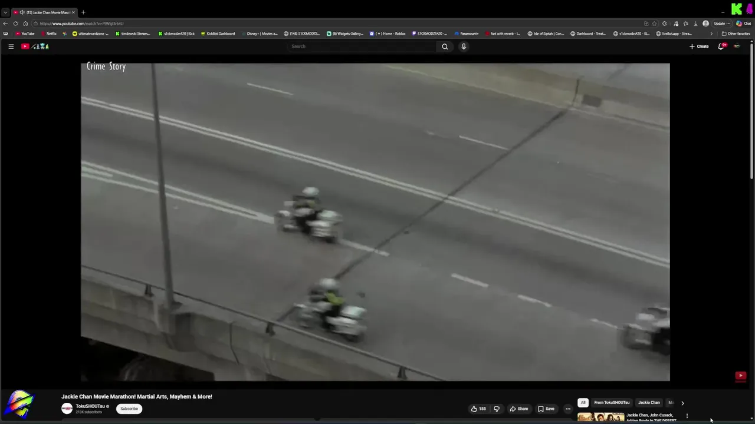Open YouTube notifications bell

point(721,47)
